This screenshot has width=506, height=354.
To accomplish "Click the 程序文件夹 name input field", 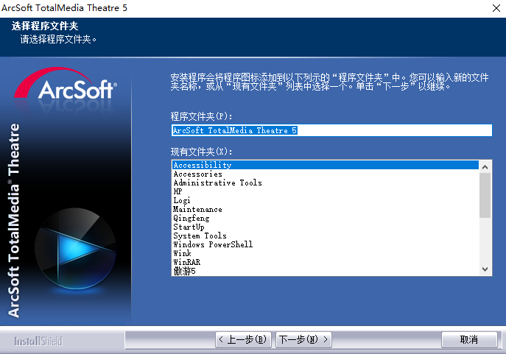I will (x=331, y=130).
